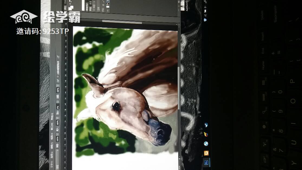Open the orange app icon on taskbar
The image size is (302, 170).
pos(206,153)
